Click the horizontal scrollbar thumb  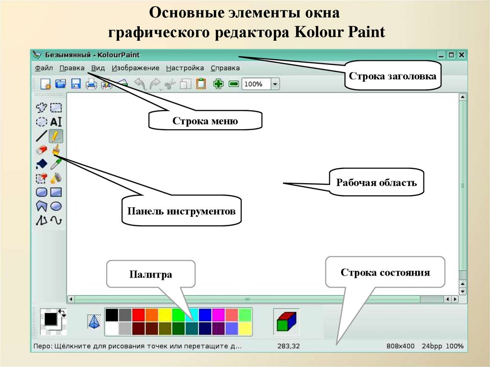(x=247, y=299)
